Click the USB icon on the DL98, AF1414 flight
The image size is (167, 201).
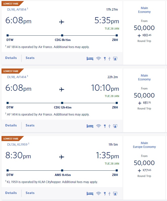point(109,126)
